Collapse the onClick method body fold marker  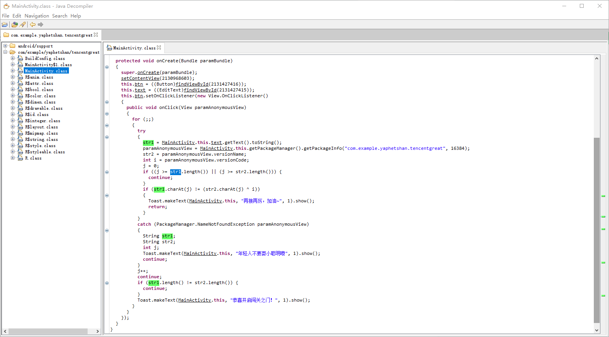pyautogui.click(x=107, y=114)
